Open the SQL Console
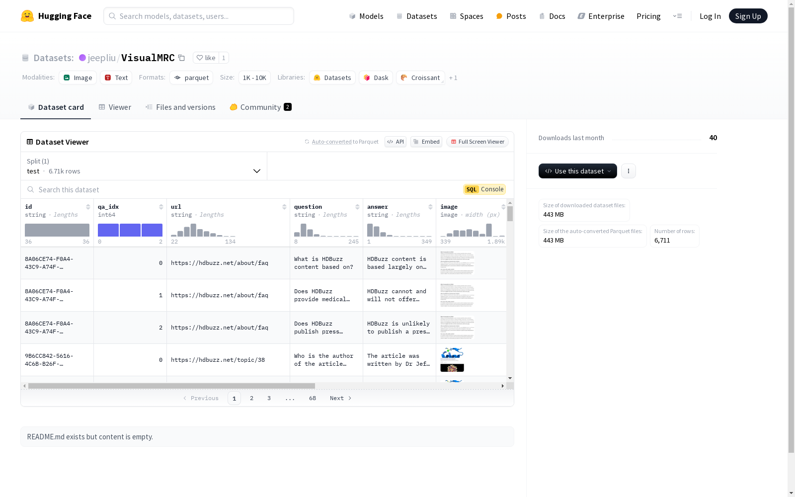 coord(484,189)
